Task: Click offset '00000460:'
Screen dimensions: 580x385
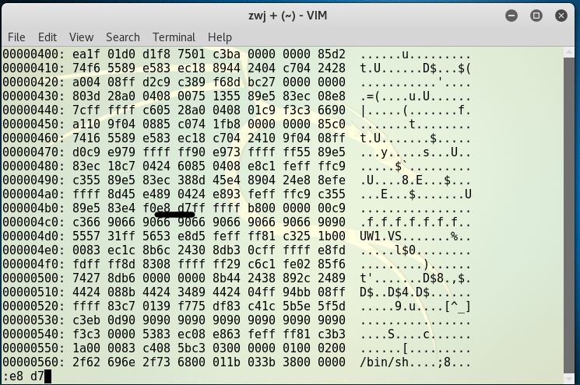Action: [33, 138]
